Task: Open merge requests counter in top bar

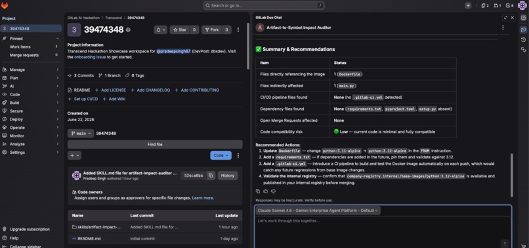Action: point(497,6)
